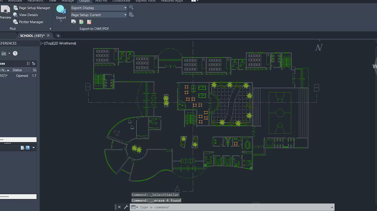Open the Export button dropdown arrow

(61, 21)
